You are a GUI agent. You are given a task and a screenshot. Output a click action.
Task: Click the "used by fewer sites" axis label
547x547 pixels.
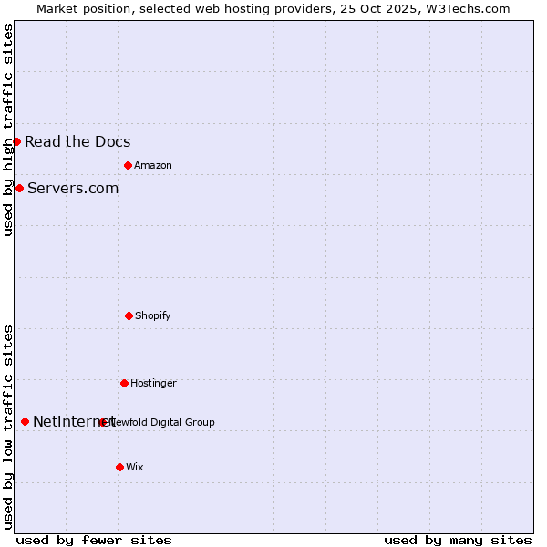94,540
